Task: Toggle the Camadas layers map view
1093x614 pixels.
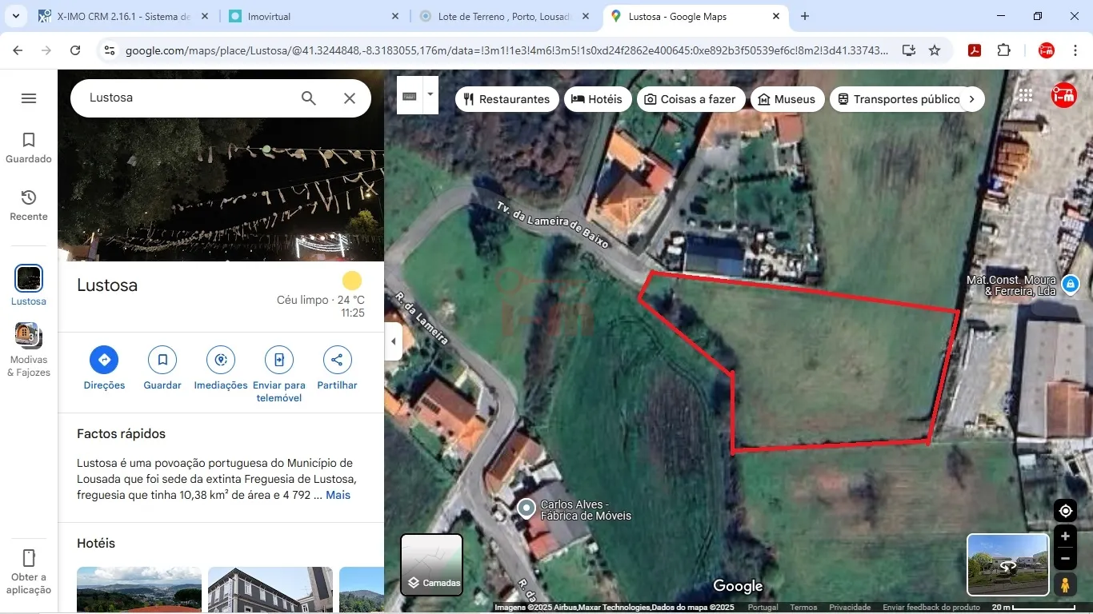Action: 432,565
